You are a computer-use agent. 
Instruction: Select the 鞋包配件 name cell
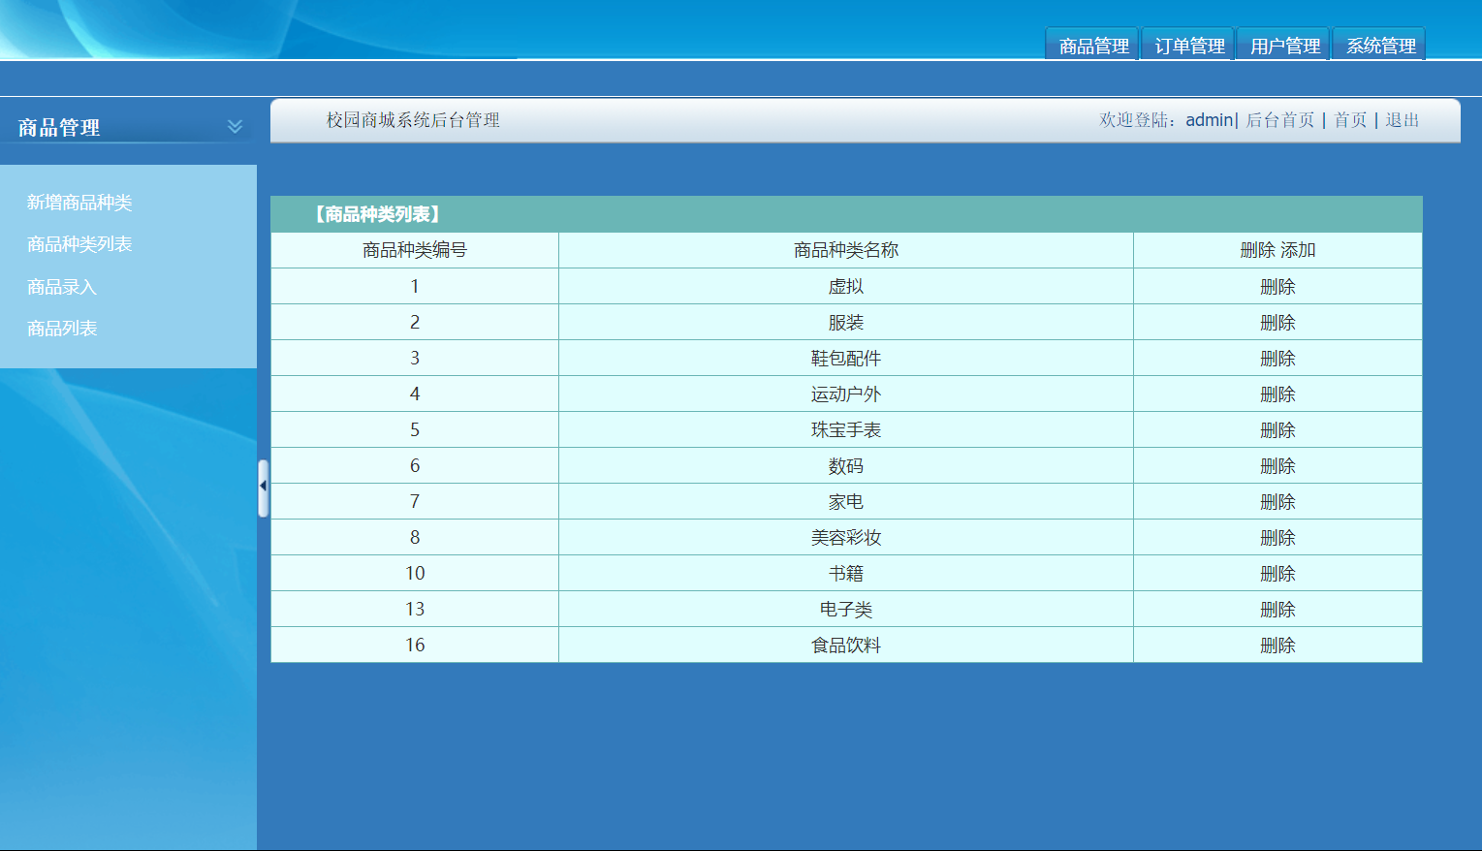pyautogui.click(x=846, y=359)
